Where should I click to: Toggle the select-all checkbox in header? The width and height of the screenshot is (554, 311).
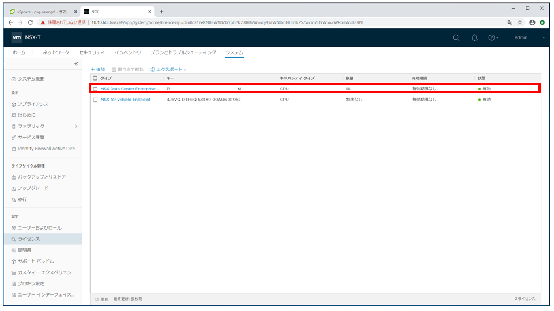tap(95, 78)
